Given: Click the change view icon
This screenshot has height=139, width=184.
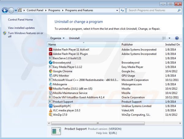Looking at the screenshot, I should [164, 38].
